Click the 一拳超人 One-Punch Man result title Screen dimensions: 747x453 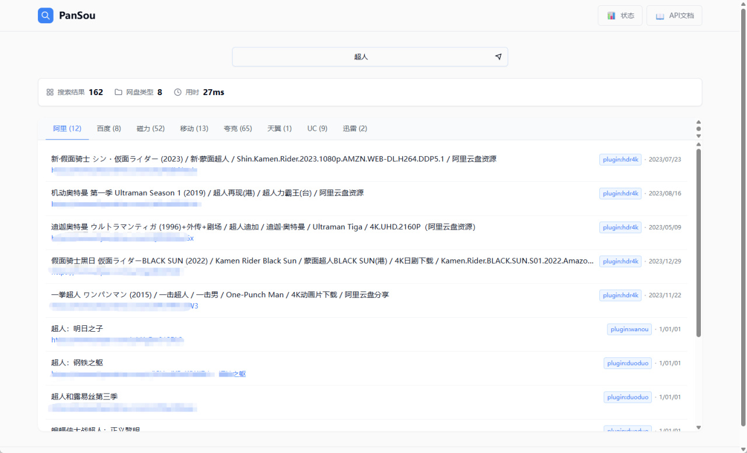tap(220, 294)
